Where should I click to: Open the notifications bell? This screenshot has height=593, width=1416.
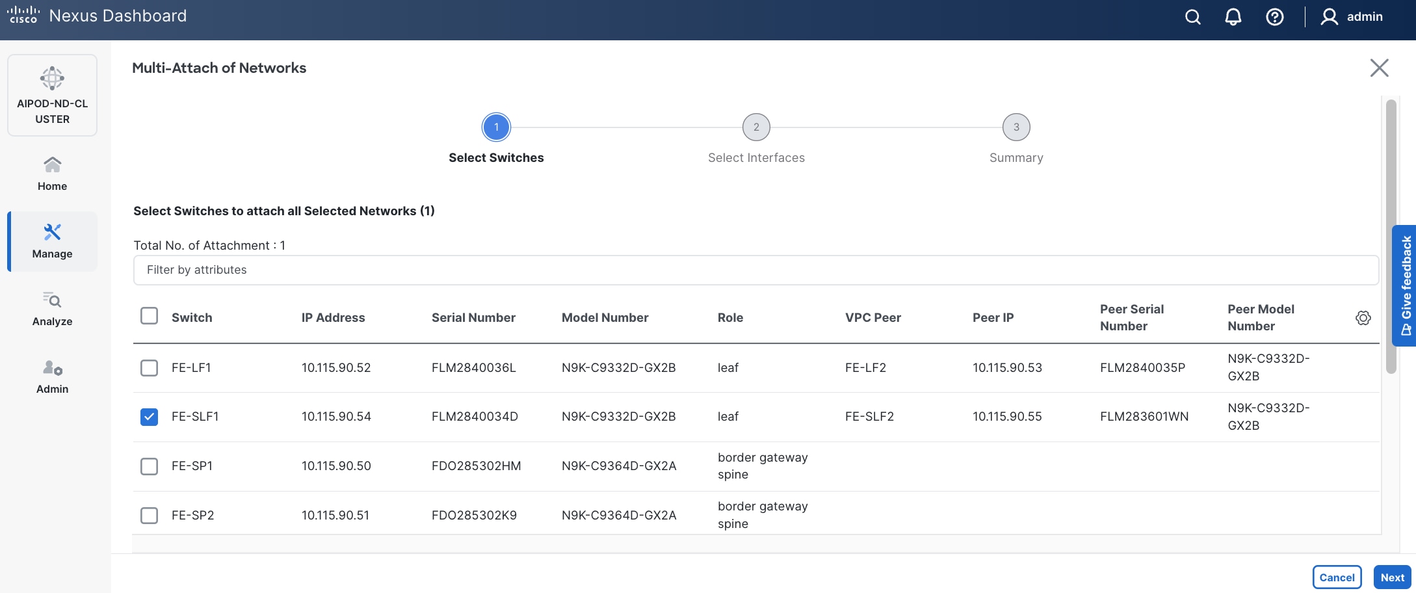[x=1233, y=17]
